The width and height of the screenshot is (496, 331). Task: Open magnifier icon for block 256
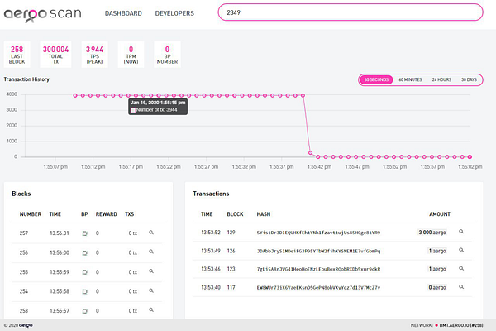coord(151,252)
